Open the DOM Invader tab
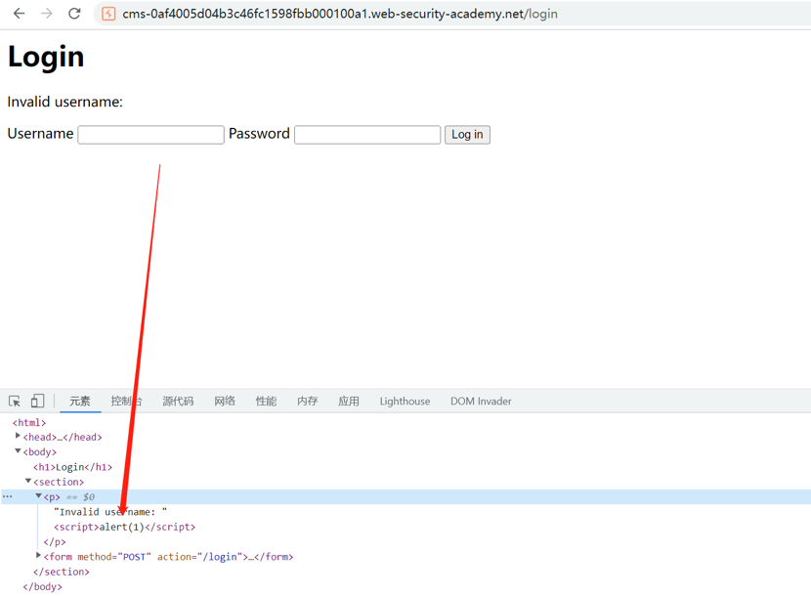 tap(481, 401)
